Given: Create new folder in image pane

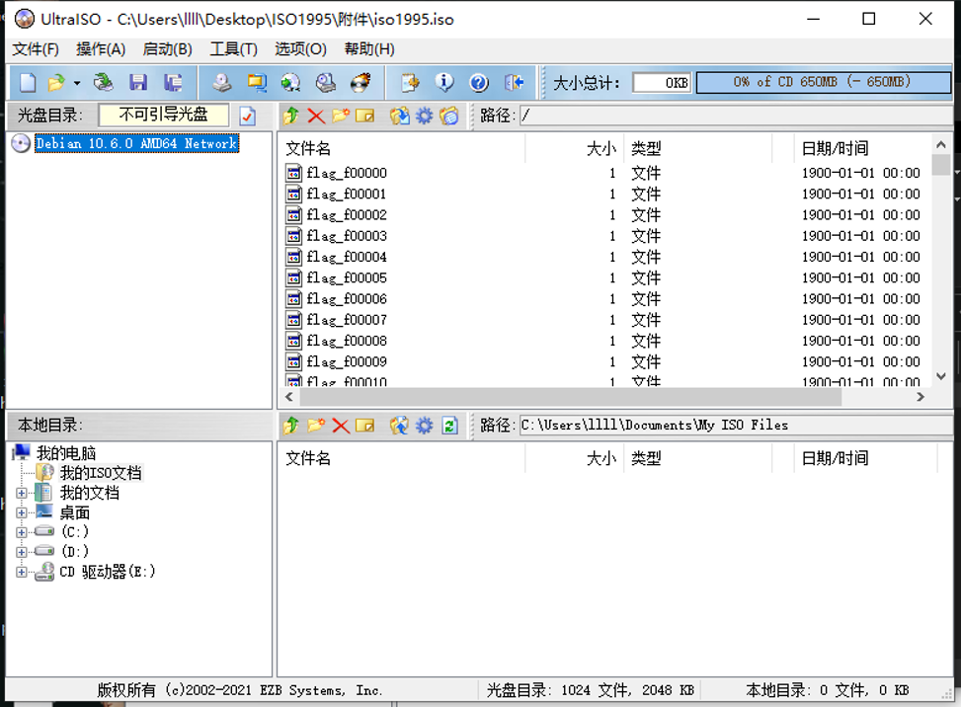Looking at the screenshot, I should (340, 116).
